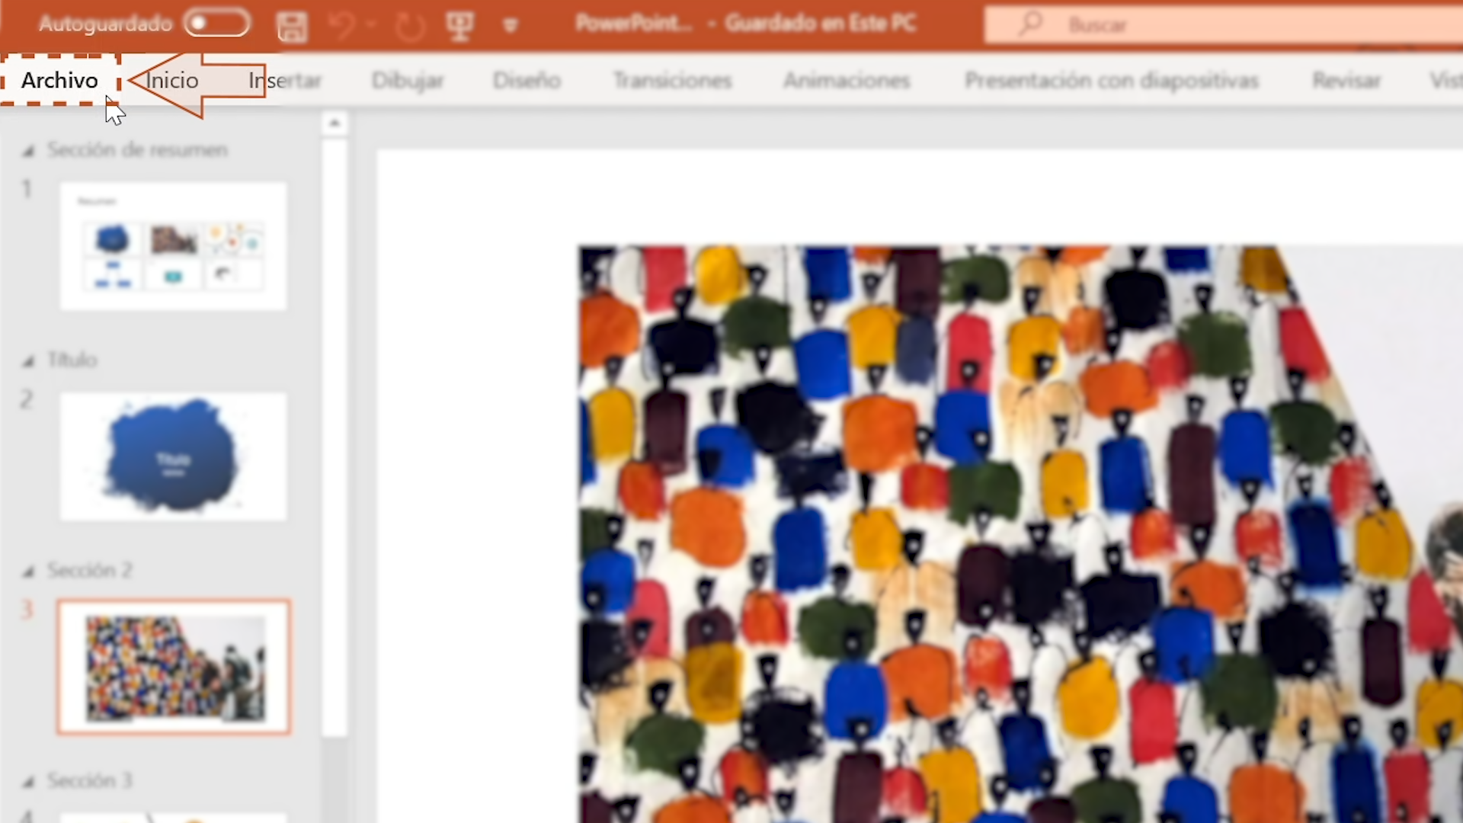This screenshot has height=823, width=1463.
Task: Open the Revisar tab
Action: [1346, 80]
